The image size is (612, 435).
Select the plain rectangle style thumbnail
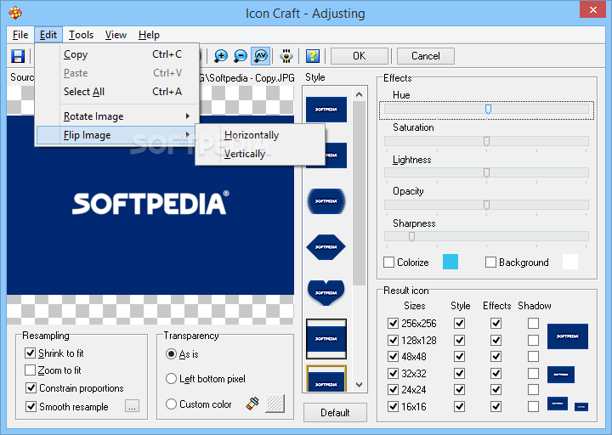coord(326,110)
